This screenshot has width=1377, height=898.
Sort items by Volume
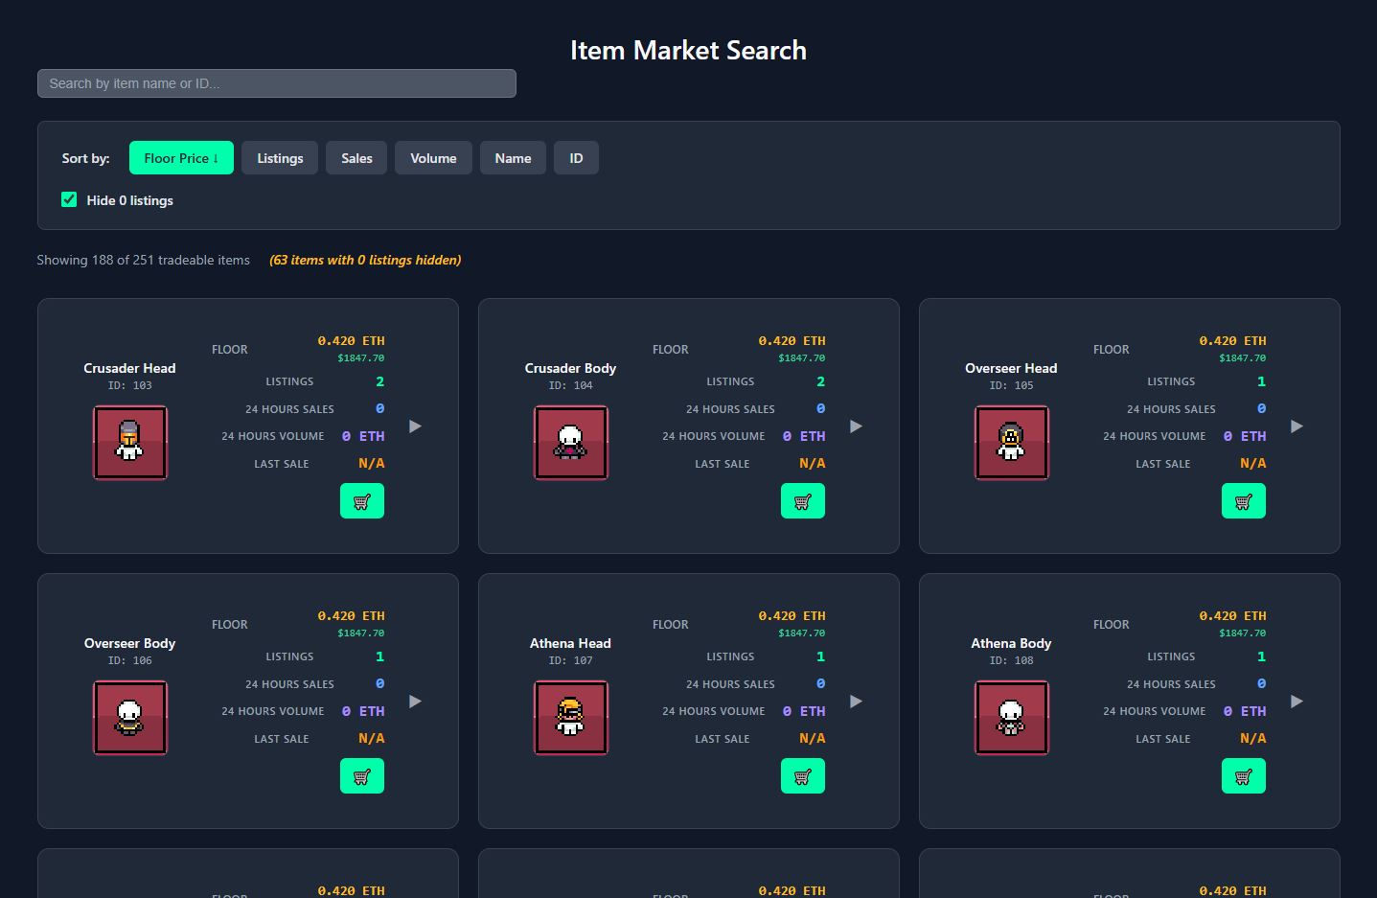pyautogui.click(x=433, y=158)
